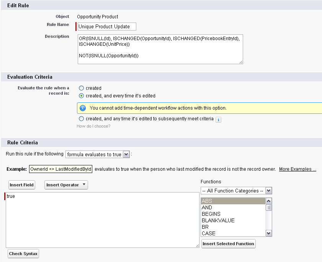Viewport: 322px width, 262px height.
Task: Select the BLANKVALUE function
Action: 218,220
